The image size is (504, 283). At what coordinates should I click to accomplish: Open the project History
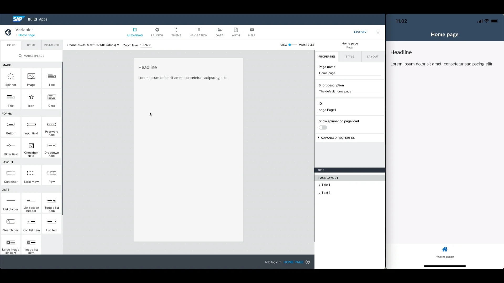click(x=360, y=32)
